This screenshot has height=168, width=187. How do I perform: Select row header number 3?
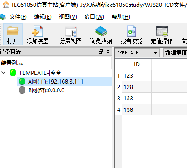pyautogui.click(x=118, y=98)
